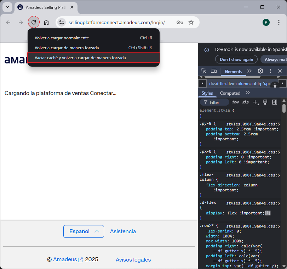
Task: Click the padding-top value 2.5rem
Action: coord(243,129)
